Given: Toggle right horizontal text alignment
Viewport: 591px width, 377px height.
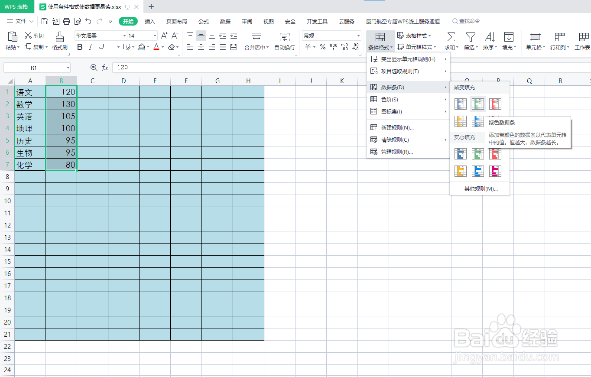Looking at the screenshot, I should (x=212, y=47).
